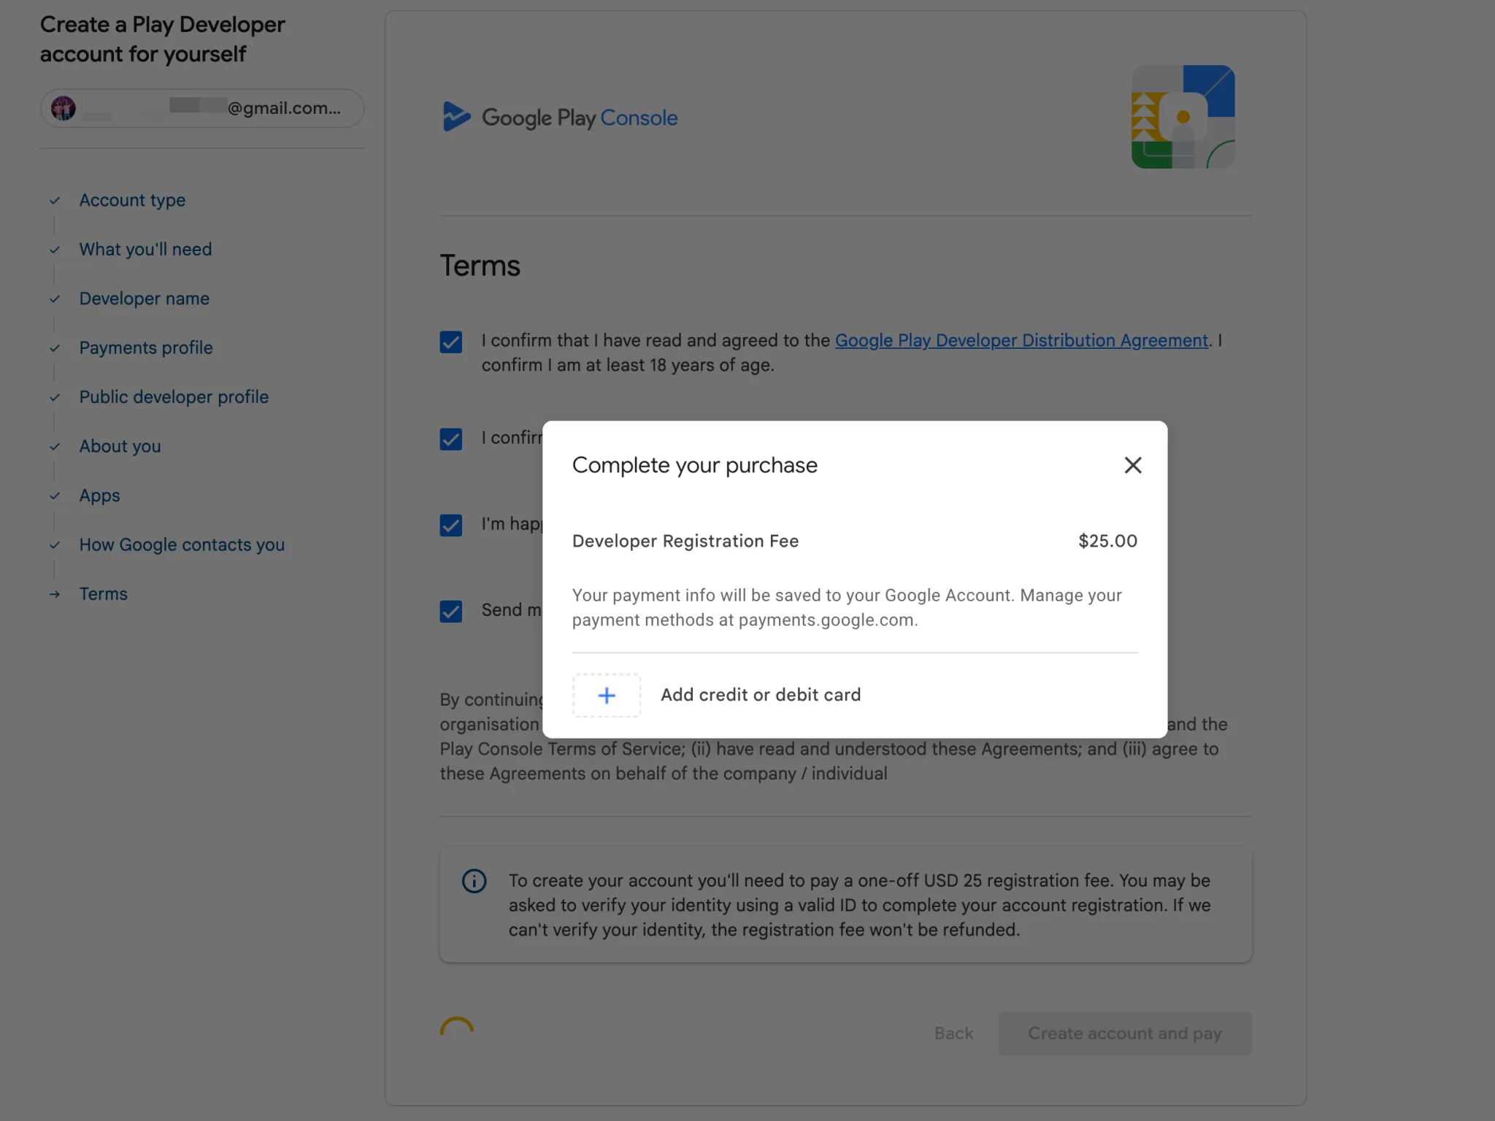Click the user avatar photo
This screenshot has width=1495, height=1121.
tap(65, 108)
